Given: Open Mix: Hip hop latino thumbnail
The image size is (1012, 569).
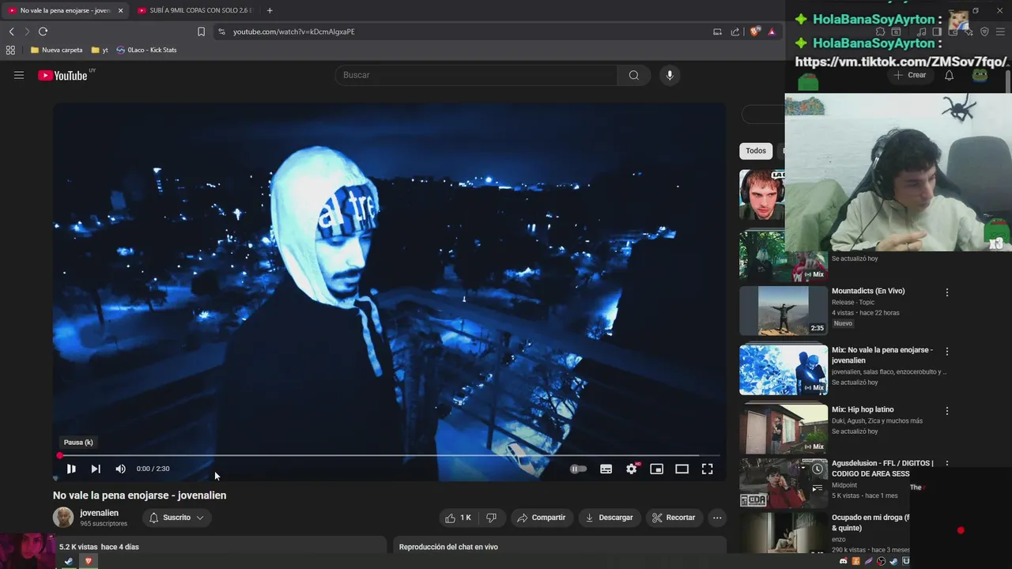Looking at the screenshot, I should click(784, 429).
